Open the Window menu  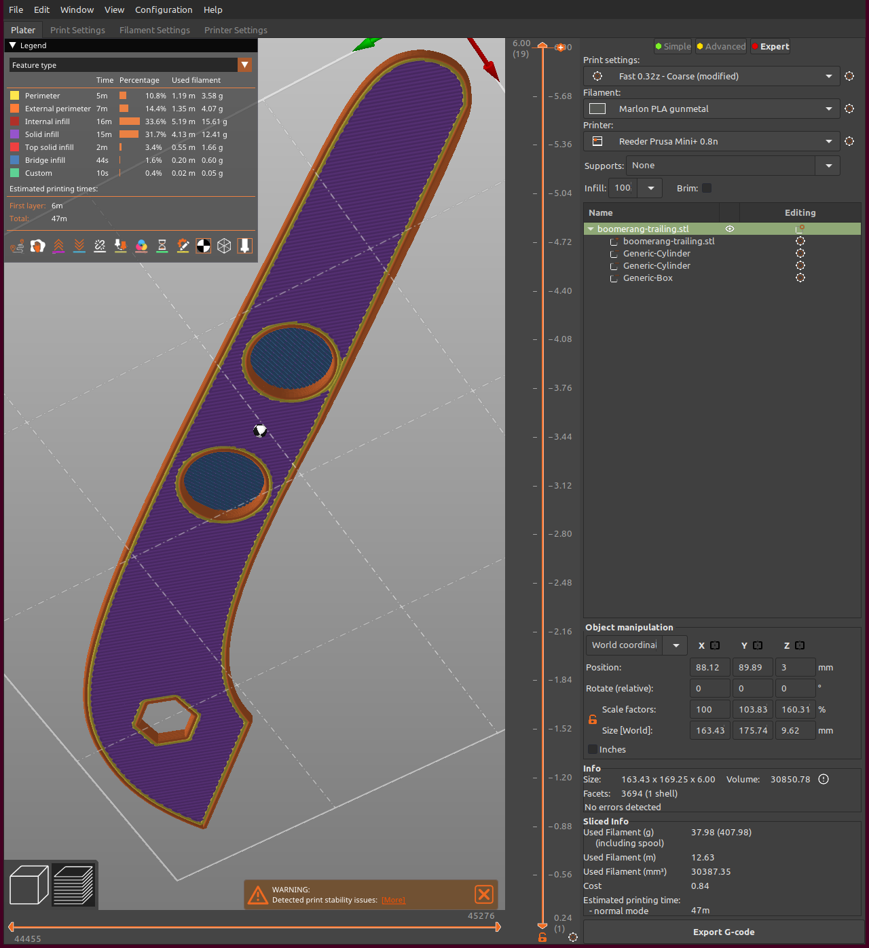click(77, 10)
